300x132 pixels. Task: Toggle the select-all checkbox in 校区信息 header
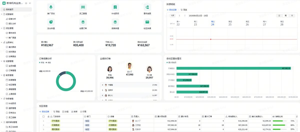pos(43,117)
